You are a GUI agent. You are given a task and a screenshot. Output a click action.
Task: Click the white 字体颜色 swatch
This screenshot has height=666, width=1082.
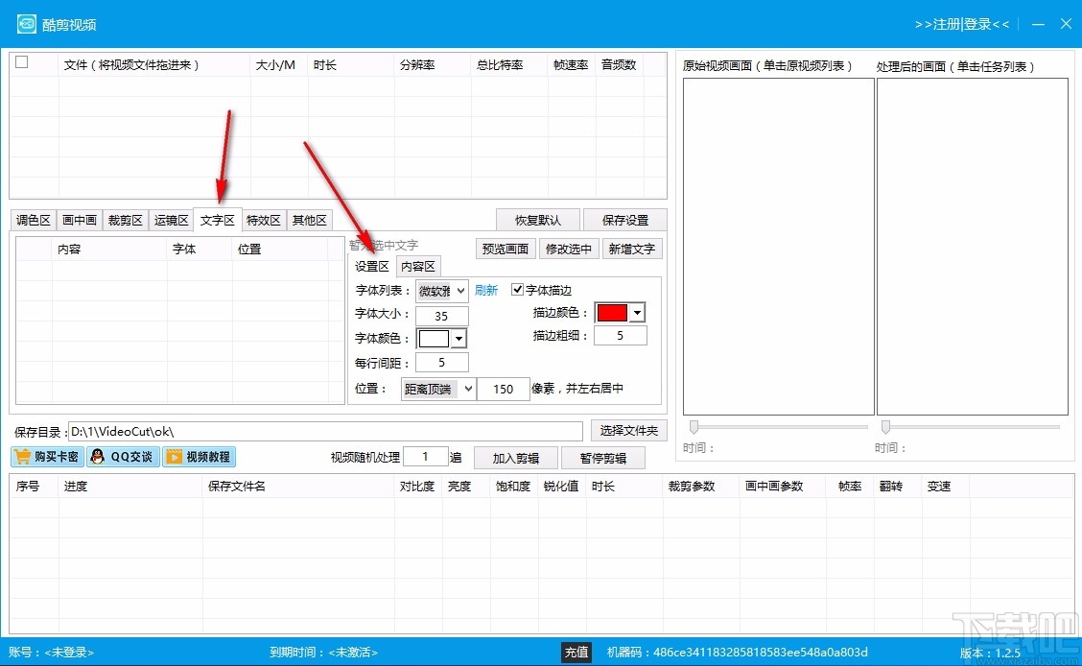coord(434,338)
